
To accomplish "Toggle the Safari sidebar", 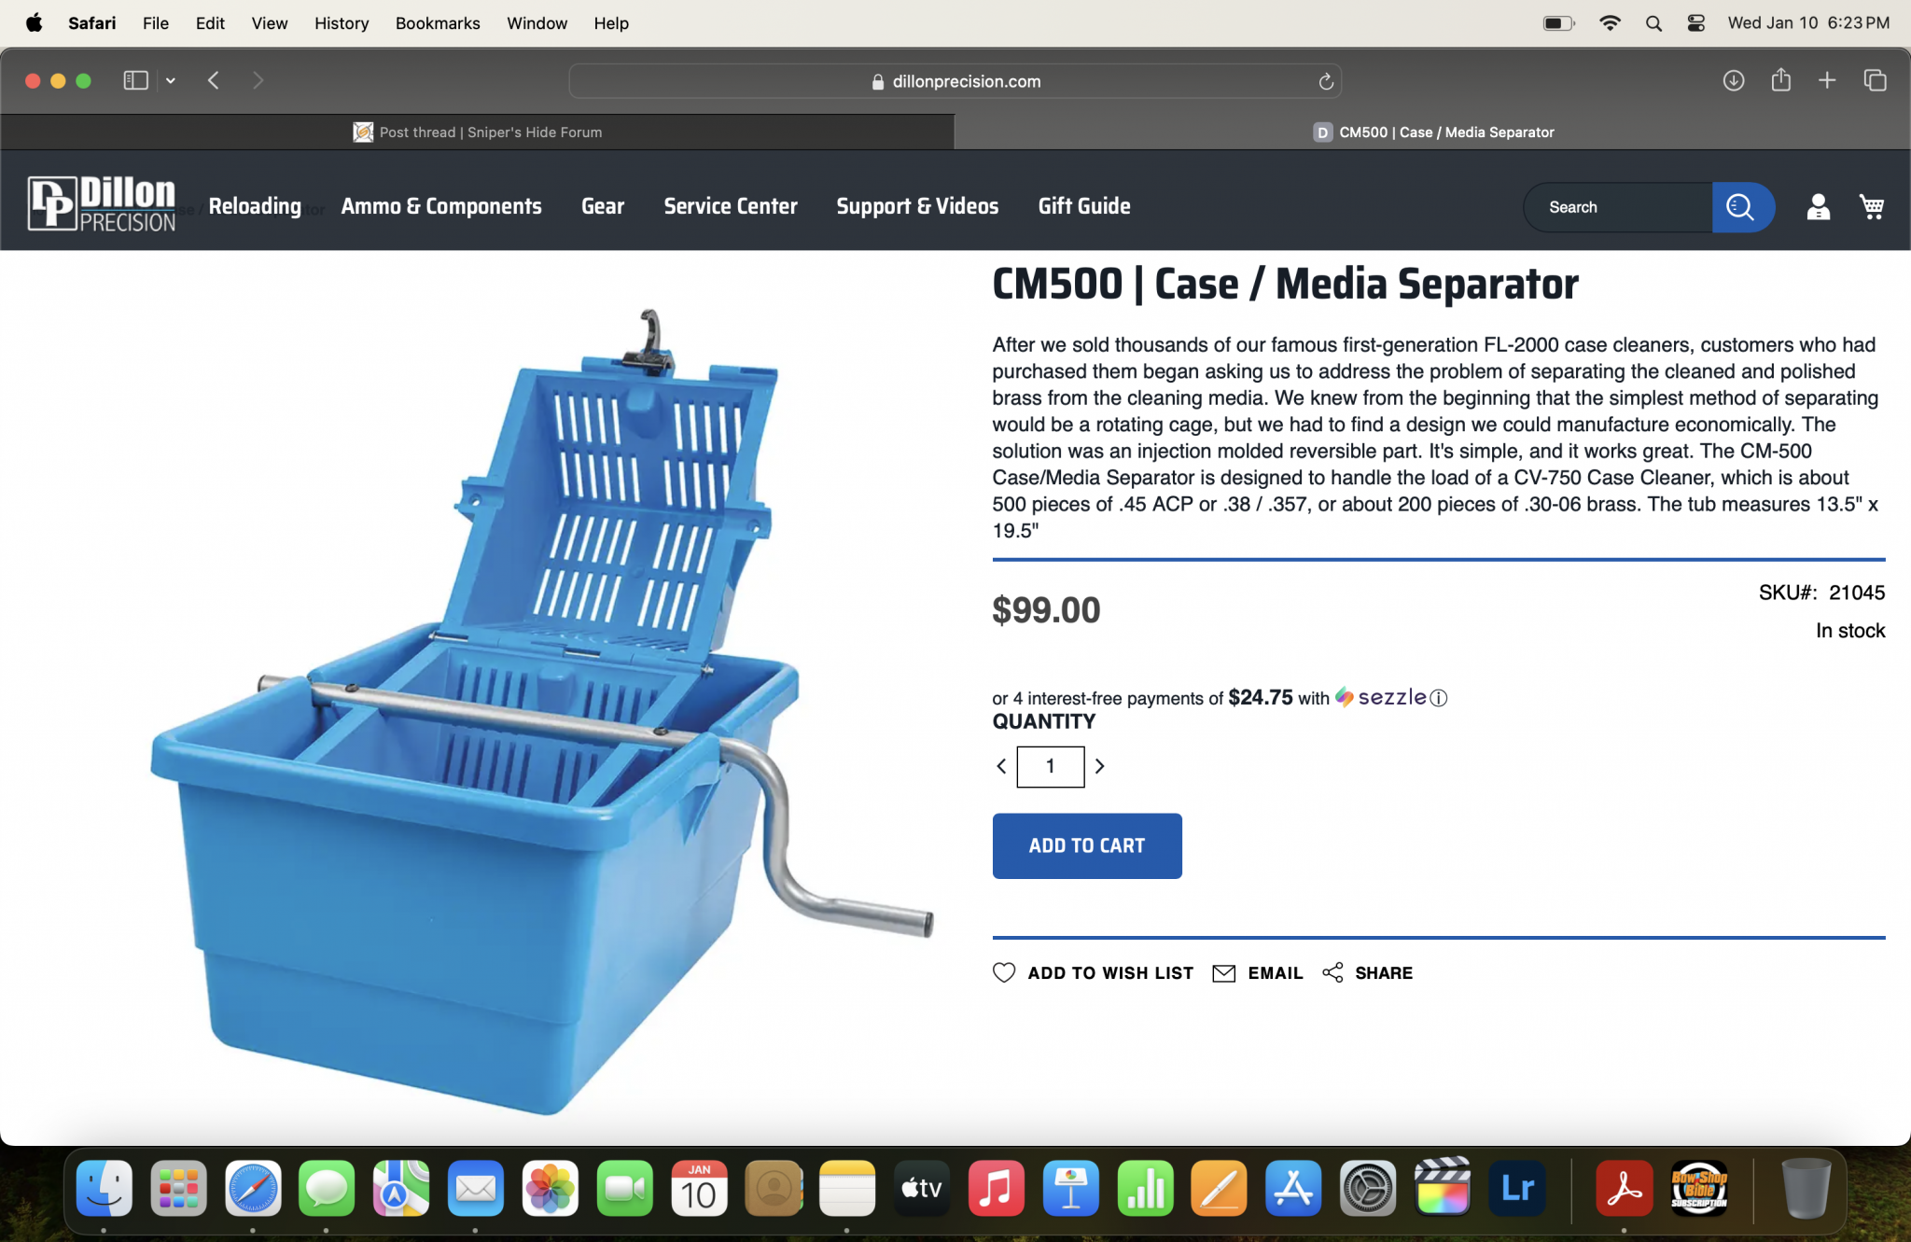I will [136, 80].
